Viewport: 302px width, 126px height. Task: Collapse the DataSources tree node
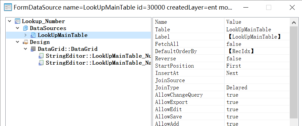pyautogui.click(x=18, y=28)
